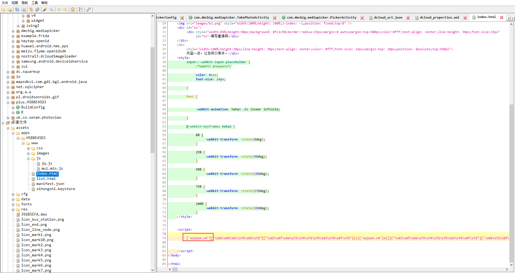Open the 工具 menu
The height and width of the screenshot is (273, 515).
pos(35,3)
